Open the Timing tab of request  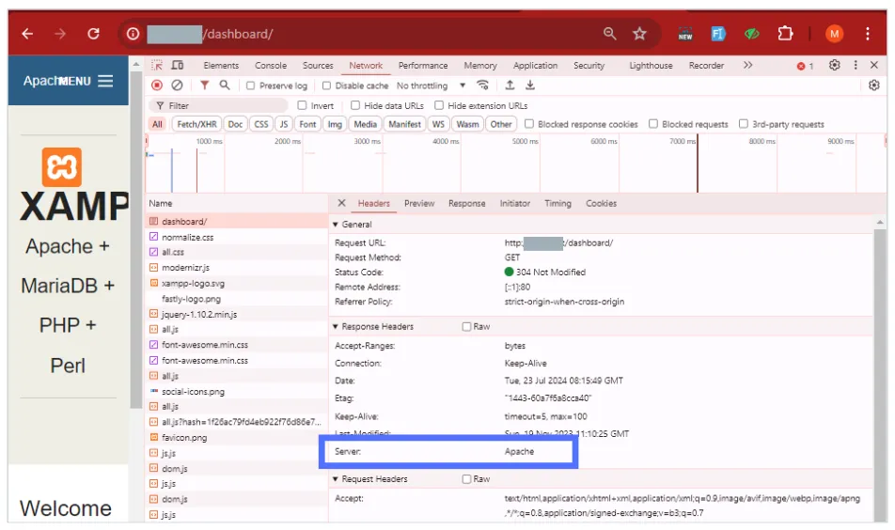tap(557, 204)
